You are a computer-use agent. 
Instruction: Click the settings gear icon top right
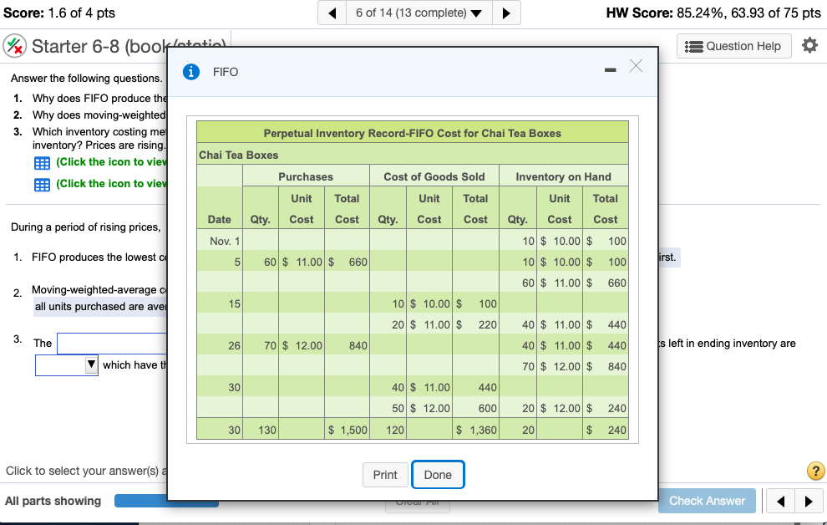point(807,46)
